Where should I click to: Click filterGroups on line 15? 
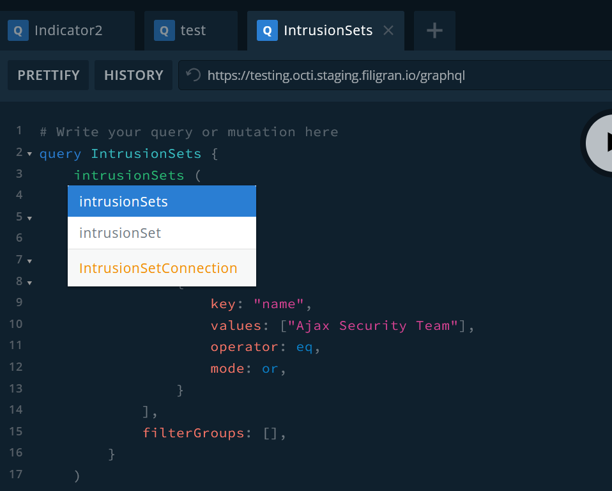(x=193, y=433)
